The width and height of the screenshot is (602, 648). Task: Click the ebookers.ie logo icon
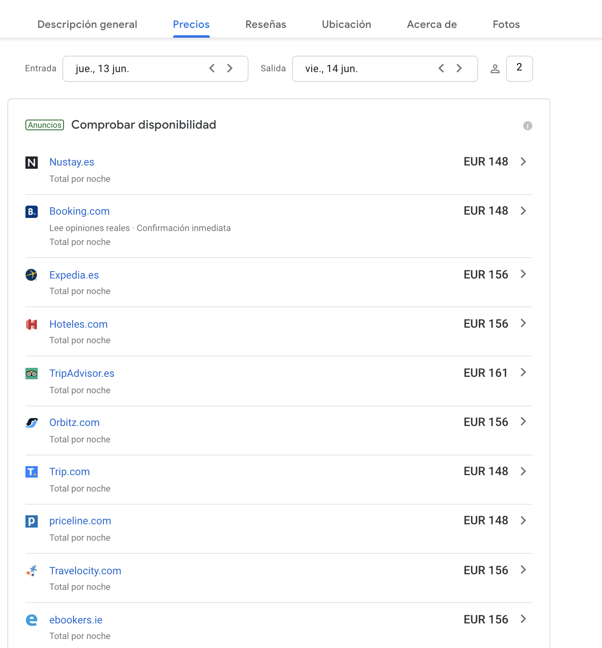pos(32,620)
